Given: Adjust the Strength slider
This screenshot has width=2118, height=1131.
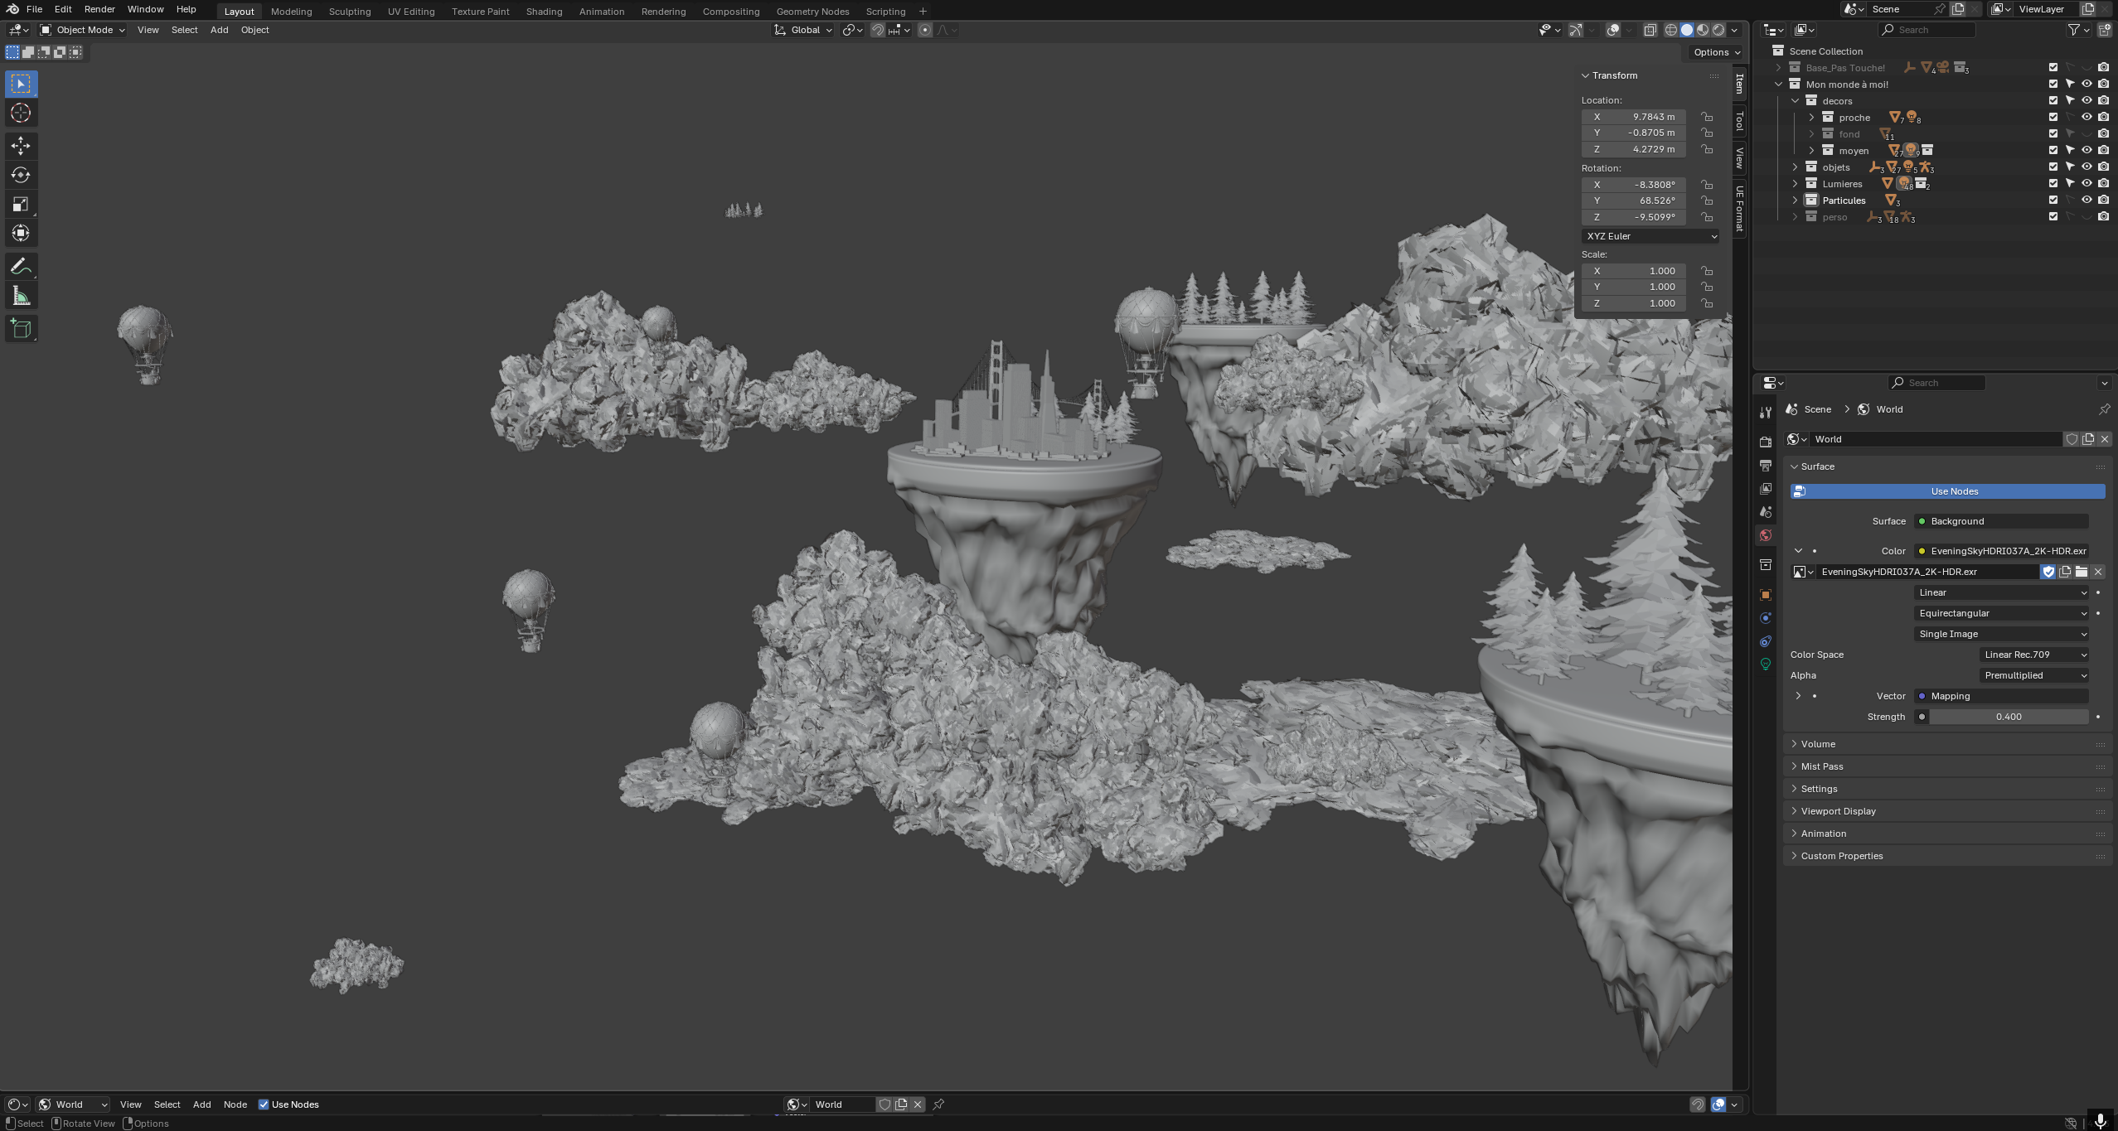Looking at the screenshot, I should pyautogui.click(x=2007, y=717).
